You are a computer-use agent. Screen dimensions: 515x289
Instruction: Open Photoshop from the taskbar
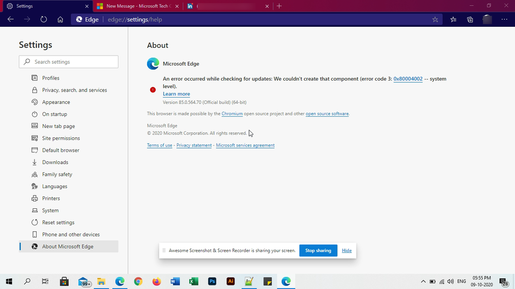pos(212,281)
